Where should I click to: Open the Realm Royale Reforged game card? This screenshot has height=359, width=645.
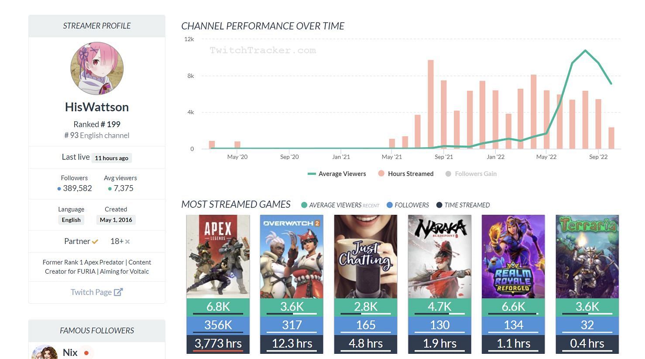point(513,257)
